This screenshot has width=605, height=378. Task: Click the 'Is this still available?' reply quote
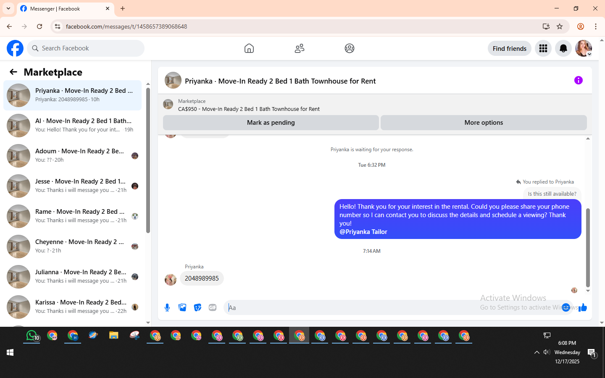pos(552,194)
